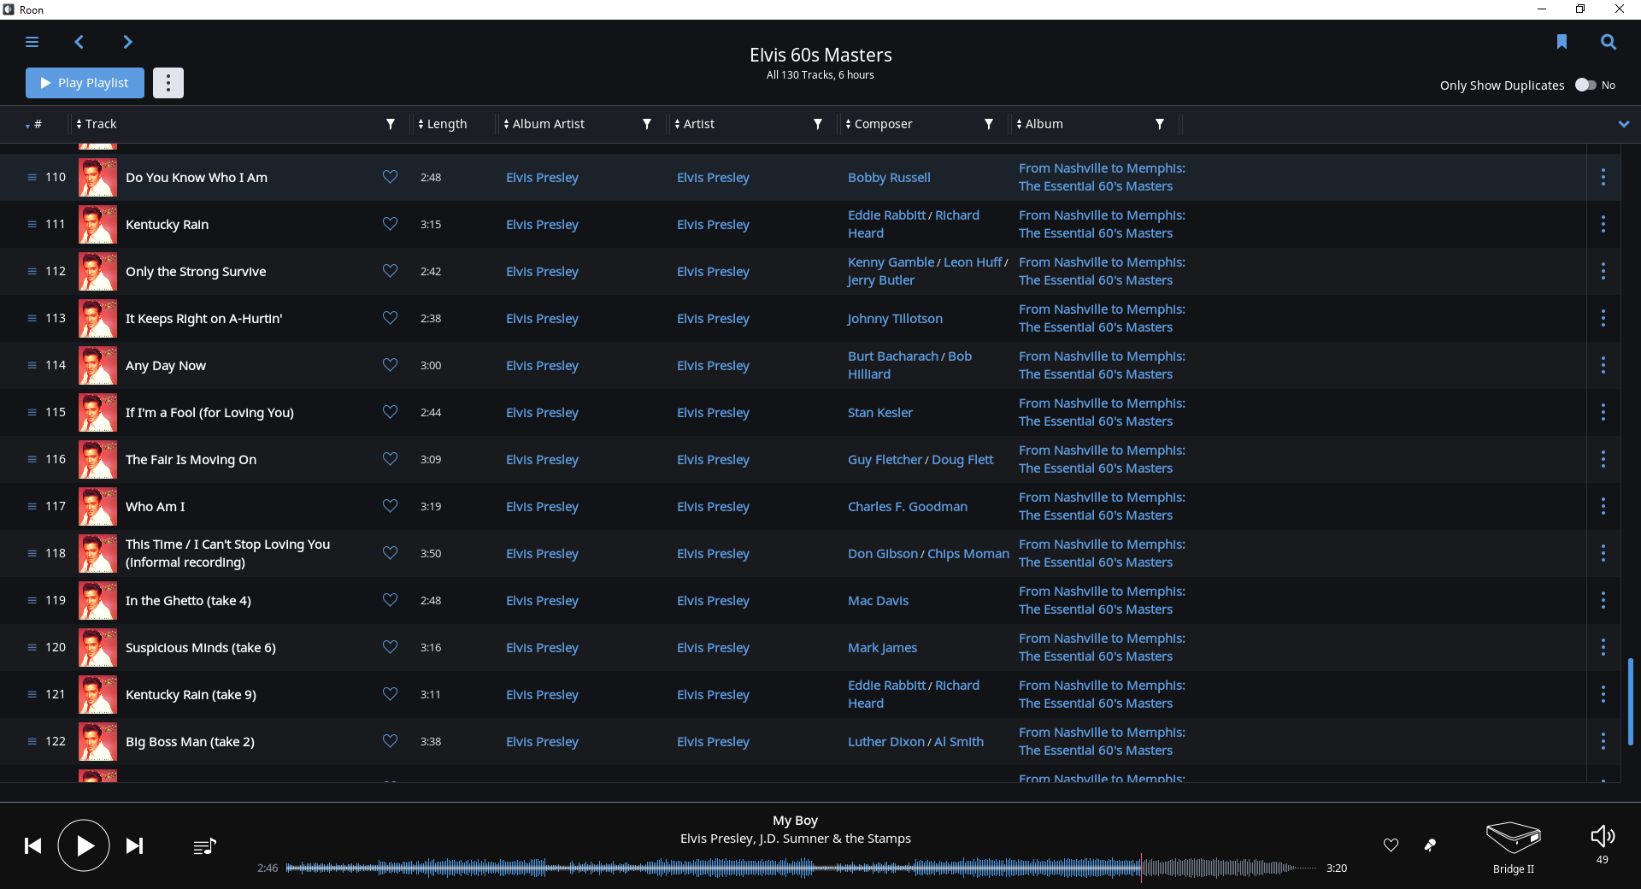The image size is (1641, 889).
Task: Sort by the Album Artist column header
Action: tap(548, 124)
